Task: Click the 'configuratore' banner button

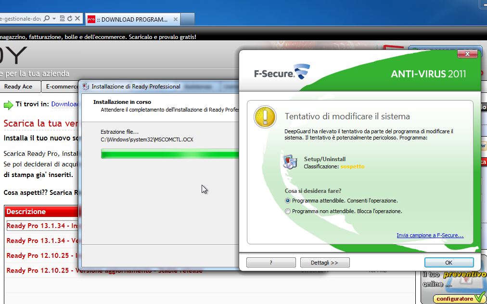Action: coord(459,298)
